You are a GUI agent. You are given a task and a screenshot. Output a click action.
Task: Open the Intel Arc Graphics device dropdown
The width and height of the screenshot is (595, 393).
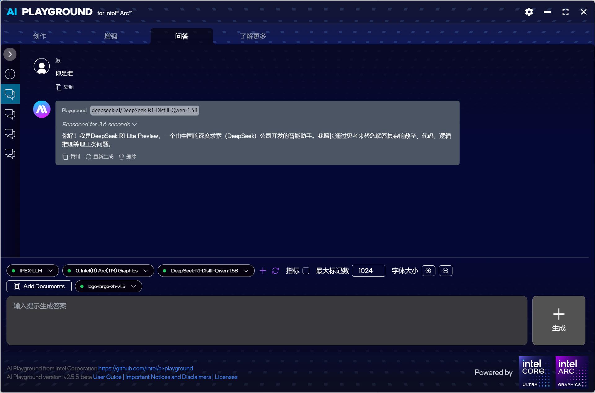pyautogui.click(x=108, y=271)
